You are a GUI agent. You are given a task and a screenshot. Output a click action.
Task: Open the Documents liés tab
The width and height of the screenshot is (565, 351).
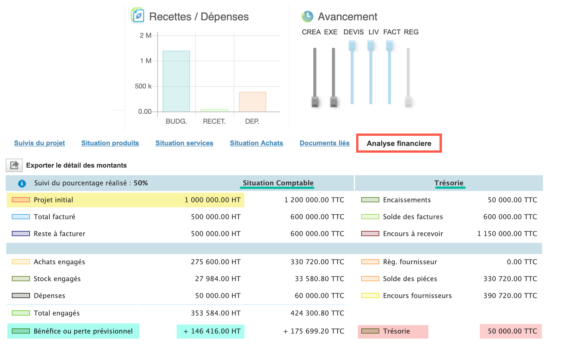tap(325, 143)
